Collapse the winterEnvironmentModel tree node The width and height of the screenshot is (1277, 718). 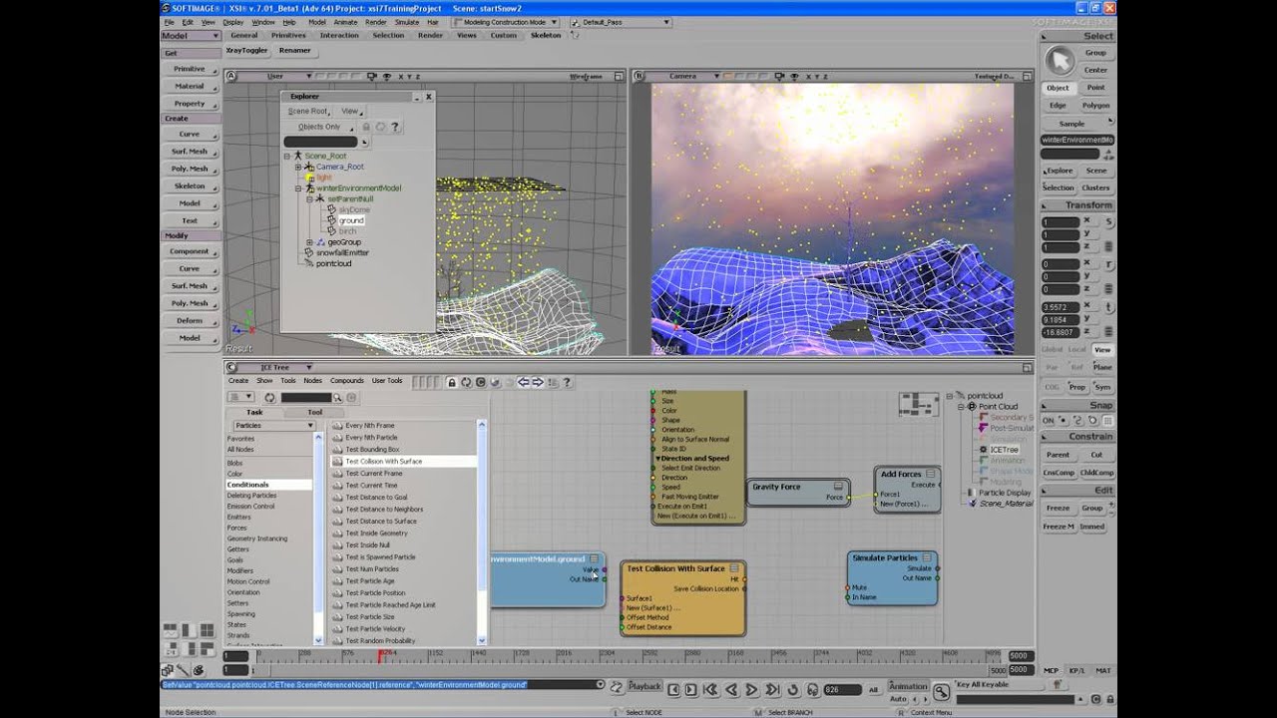298,187
